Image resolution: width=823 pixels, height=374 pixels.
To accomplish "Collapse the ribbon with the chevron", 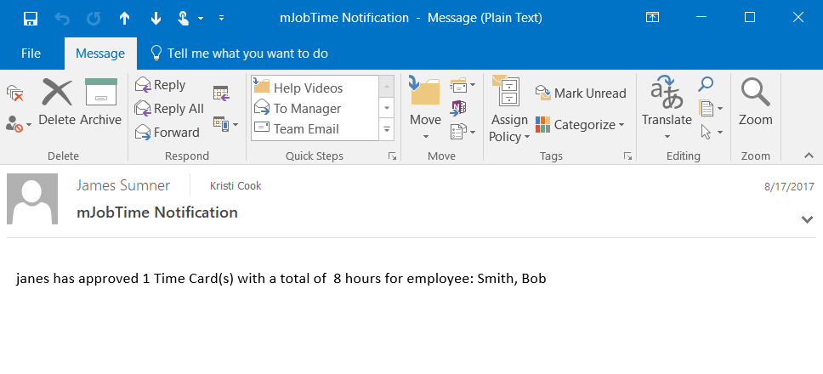I will point(809,156).
